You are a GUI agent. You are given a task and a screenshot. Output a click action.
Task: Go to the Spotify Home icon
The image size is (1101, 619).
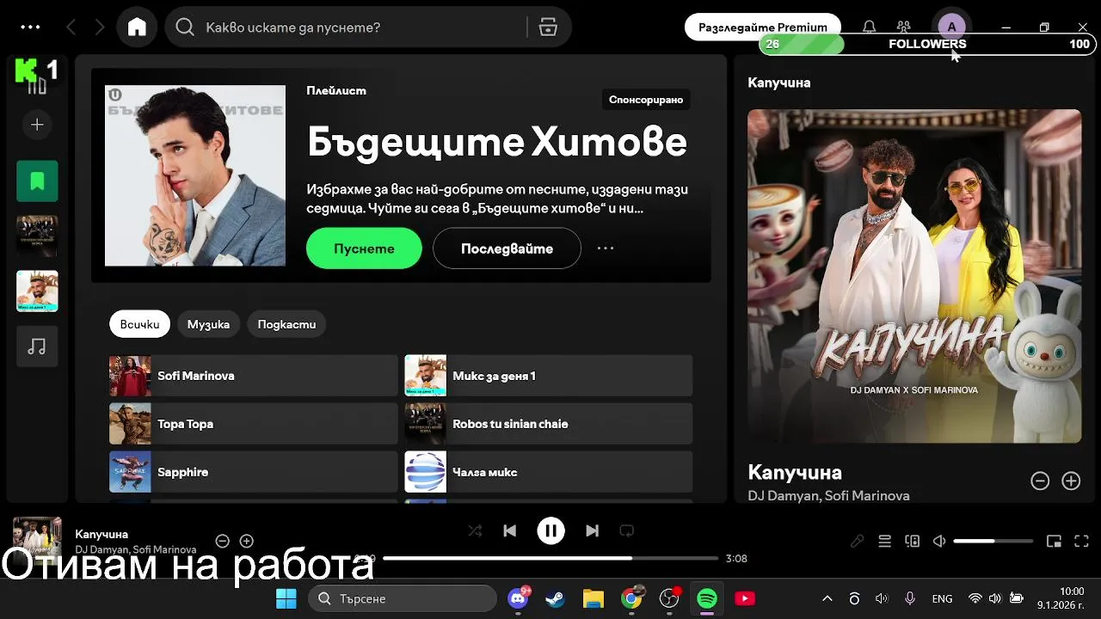point(137,28)
